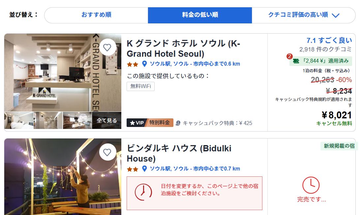362x215 pixels.
Task: Click the coupon ticket icon 2,844 ¥
Action: 296,61
